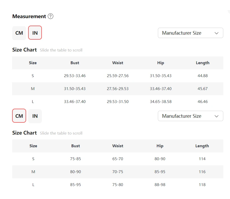Viewport: 230px width, 199px height.
Task: Click the Length header in the centimeter table
Action: 202,146
